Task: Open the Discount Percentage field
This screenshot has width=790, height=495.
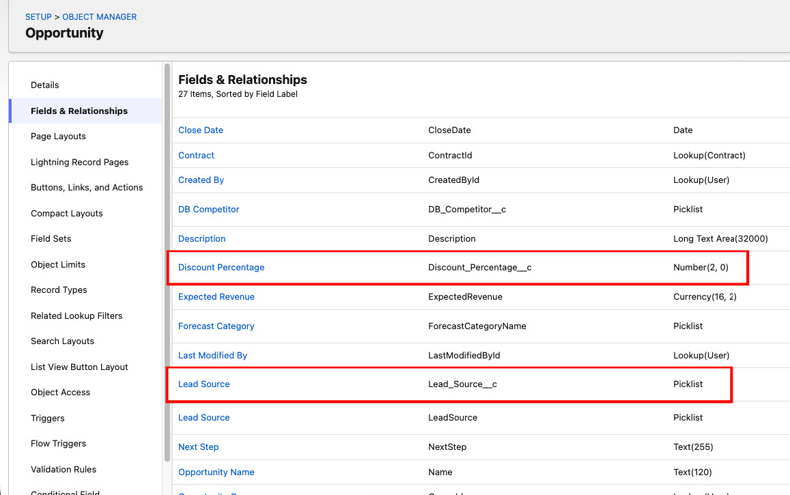Action: pyautogui.click(x=221, y=268)
